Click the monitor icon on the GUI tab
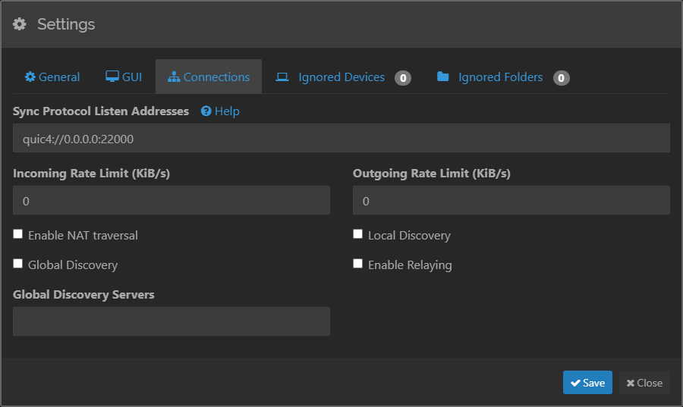This screenshot has height=407, width=683. [x=112, y=77]
